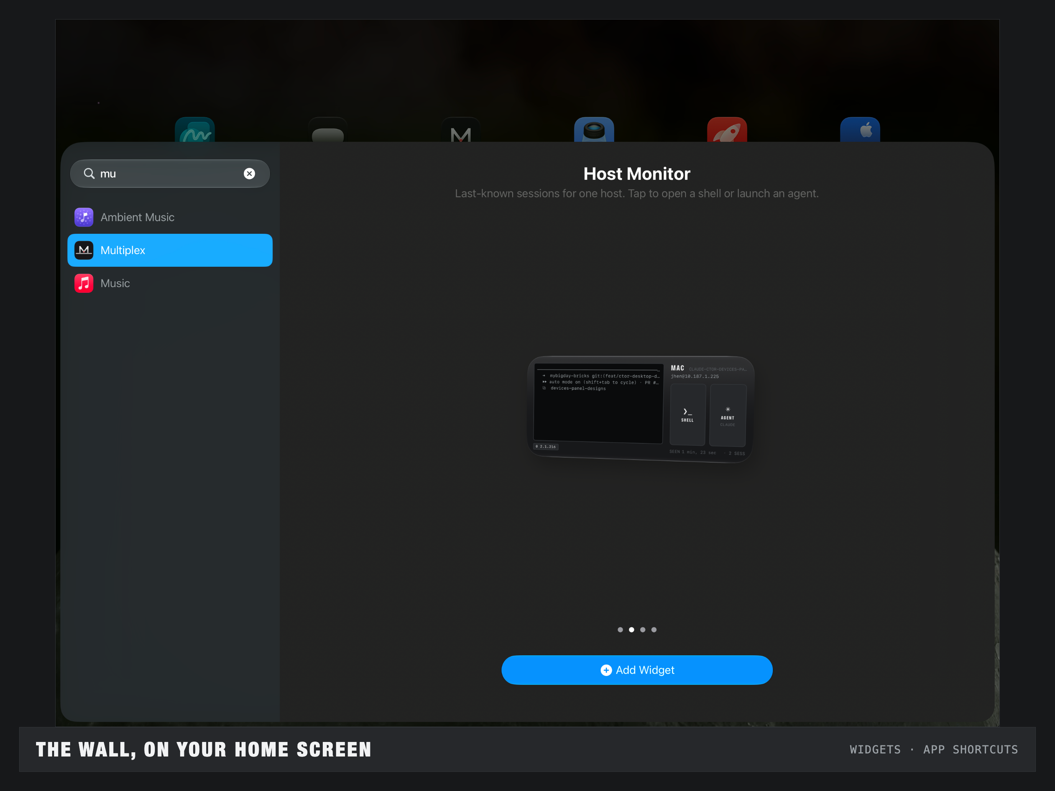
Task: Clear the search field text
Action: tap(249, 174)
